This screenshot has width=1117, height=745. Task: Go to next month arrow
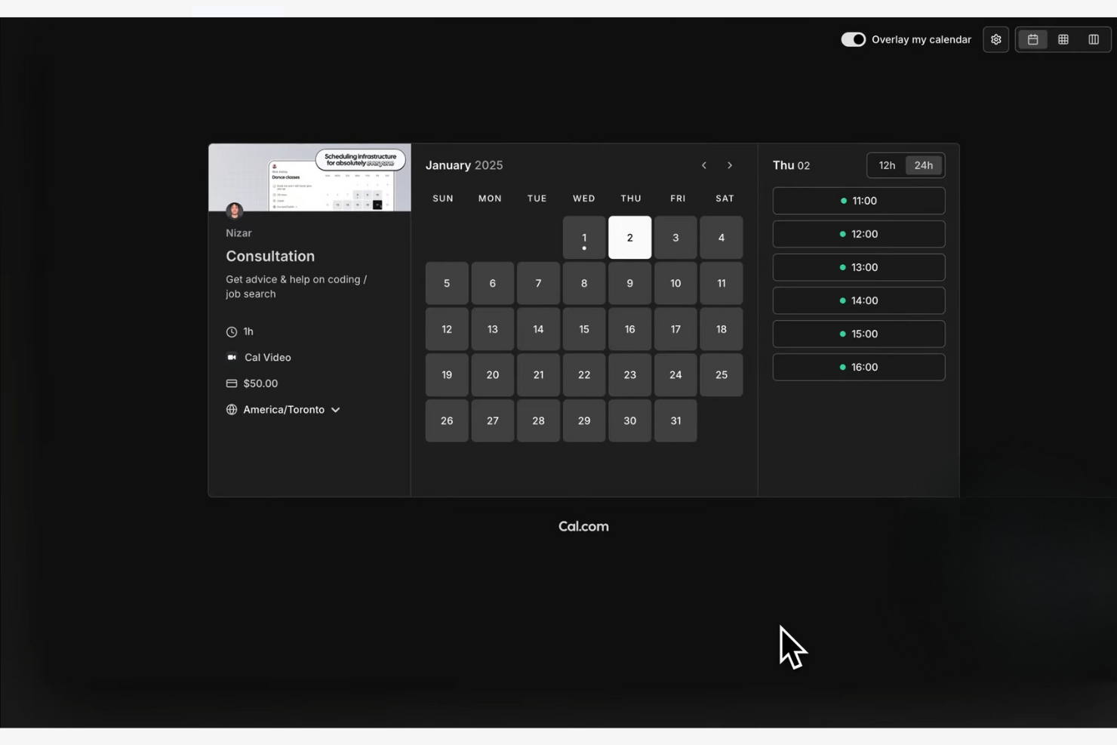[729, 165]
